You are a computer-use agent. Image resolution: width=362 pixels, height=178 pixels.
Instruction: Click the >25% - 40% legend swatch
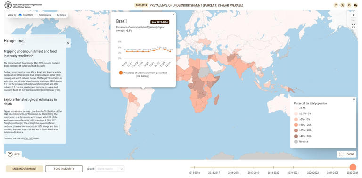pos(296,130)
